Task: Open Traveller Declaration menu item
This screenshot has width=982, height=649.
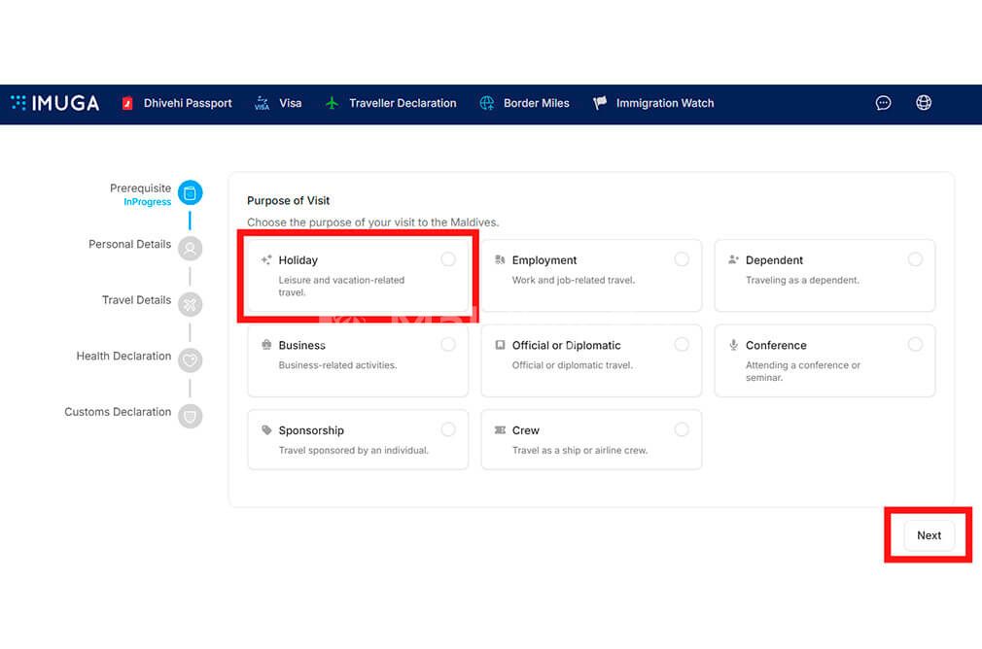Action: (403, 103)
